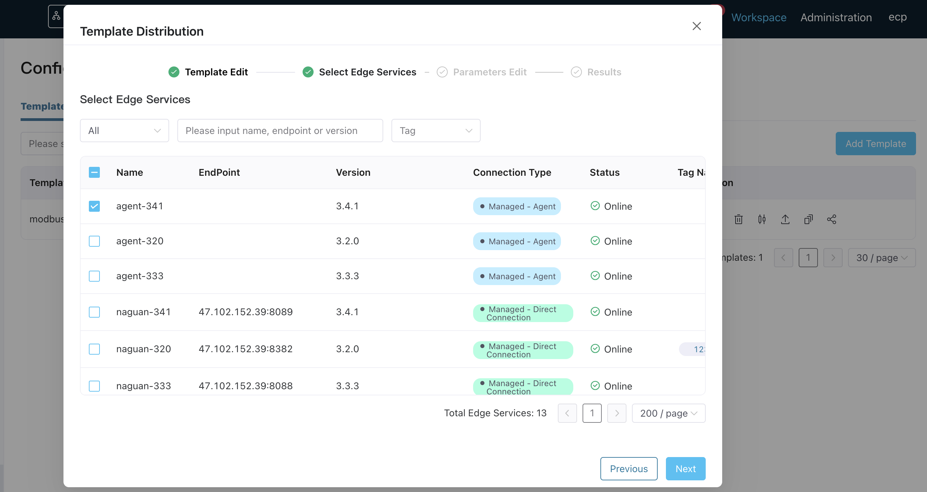Image resolution: width=927 pixels, height=492 pixels.
Task: Click the Template Edit step label
Action: [216, 72]
